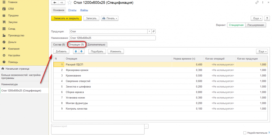Click the Подобрать button
Image resolution: width=272 pixels, height=135 pixels.
97,51
